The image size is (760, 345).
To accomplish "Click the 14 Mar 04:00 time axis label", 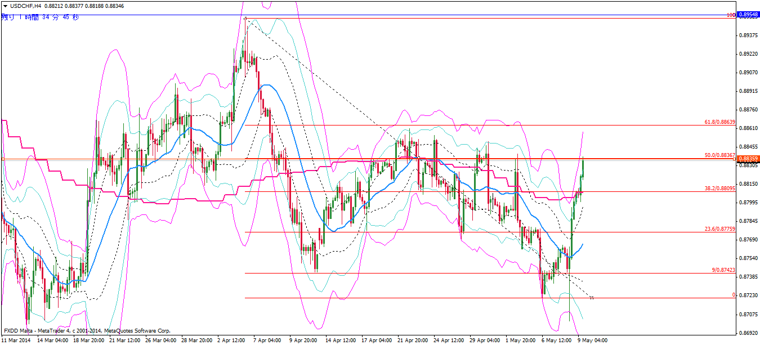I will click(x=52, y=340).
